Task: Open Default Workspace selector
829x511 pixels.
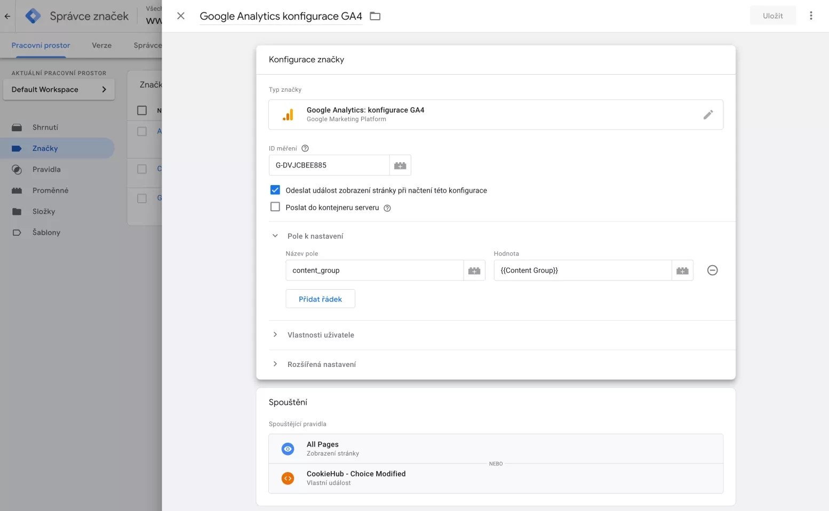Action: tap(59, 90)
